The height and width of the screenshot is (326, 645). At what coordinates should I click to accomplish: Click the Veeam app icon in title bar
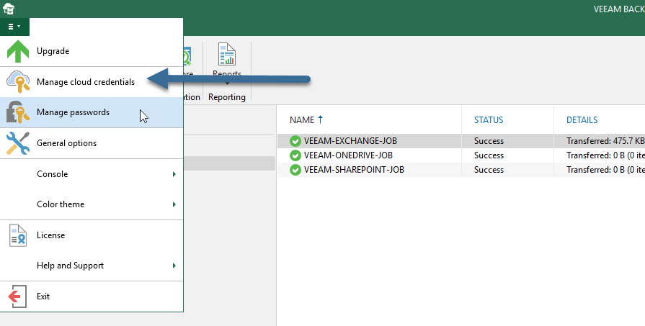(x=9, y=9)
